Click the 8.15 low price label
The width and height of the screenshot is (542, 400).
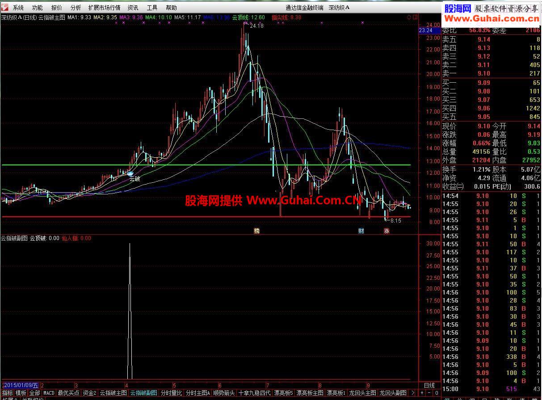point(396,221)
